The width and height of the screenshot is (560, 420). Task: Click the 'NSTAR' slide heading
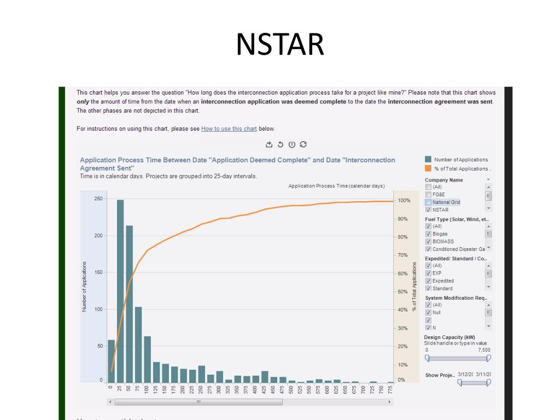tap(279, 44)
